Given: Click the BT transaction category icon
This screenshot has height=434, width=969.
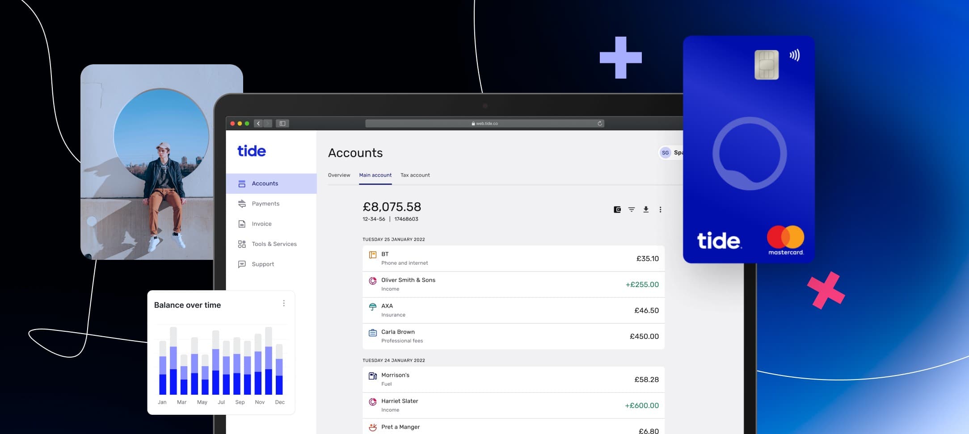Looking at the screenshot, I should 372,255.
